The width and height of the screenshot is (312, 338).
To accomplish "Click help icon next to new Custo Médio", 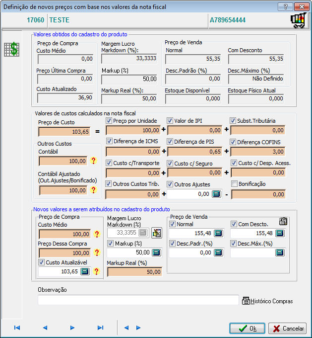I will [96, 234].
